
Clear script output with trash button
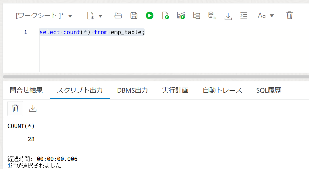click(x=15, y=109)
